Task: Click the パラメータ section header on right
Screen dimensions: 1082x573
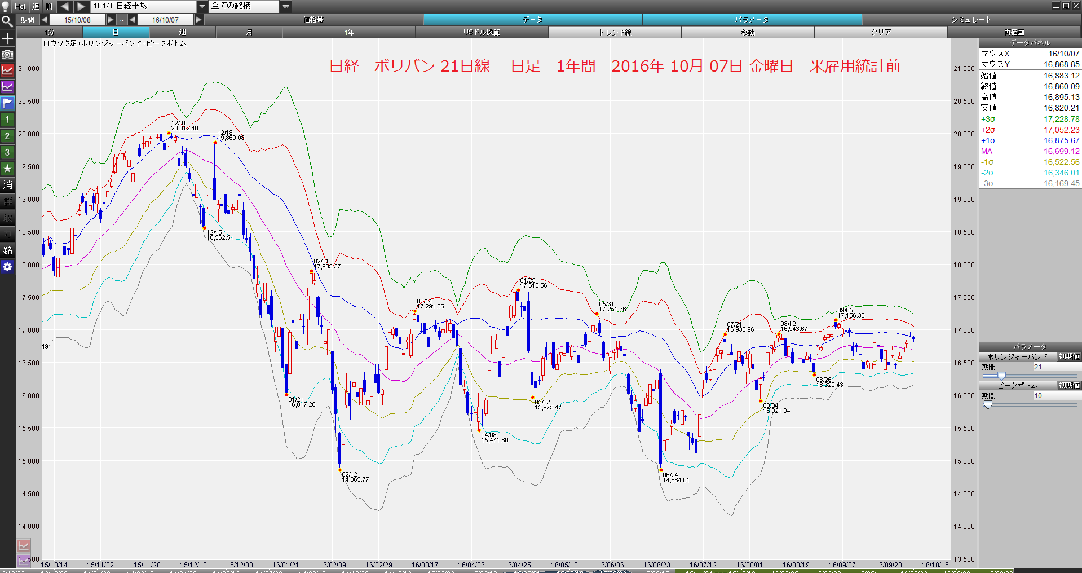Action: [x=1030, y=347]
